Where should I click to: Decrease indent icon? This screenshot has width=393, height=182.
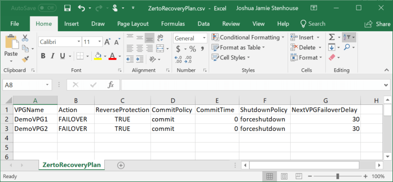[130, 59]
